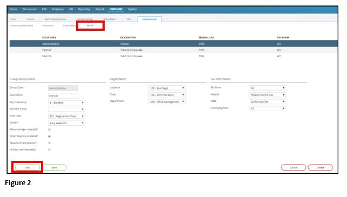Open the Onboarding Dashboard sub-tab
The width and height of the screenshot is (347, 197).
tap(21, 26)
